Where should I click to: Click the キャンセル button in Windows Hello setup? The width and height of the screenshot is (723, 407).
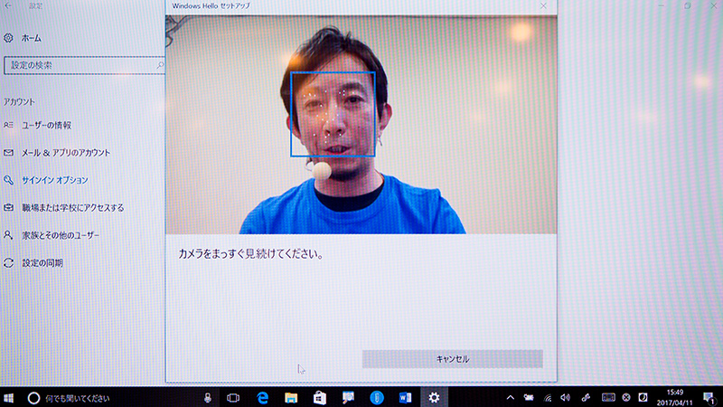point(453,359)
